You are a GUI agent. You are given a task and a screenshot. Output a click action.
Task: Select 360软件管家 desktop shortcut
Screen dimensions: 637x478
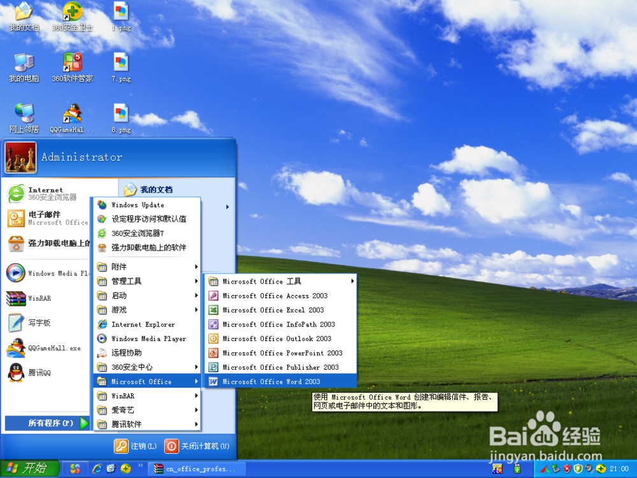click(73, 68)
